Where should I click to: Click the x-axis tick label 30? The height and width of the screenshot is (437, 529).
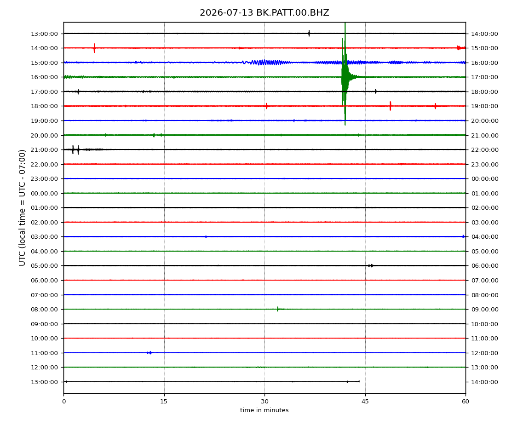(x=264, y=401)
